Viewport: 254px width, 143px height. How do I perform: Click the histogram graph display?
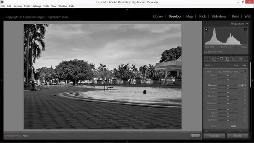pyautogui.click(x=226, y=36)
